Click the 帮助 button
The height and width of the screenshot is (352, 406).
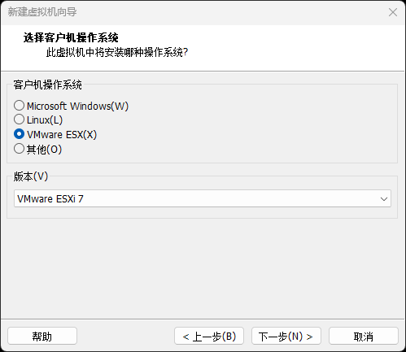pyautogui.click(x=42, y=337)
